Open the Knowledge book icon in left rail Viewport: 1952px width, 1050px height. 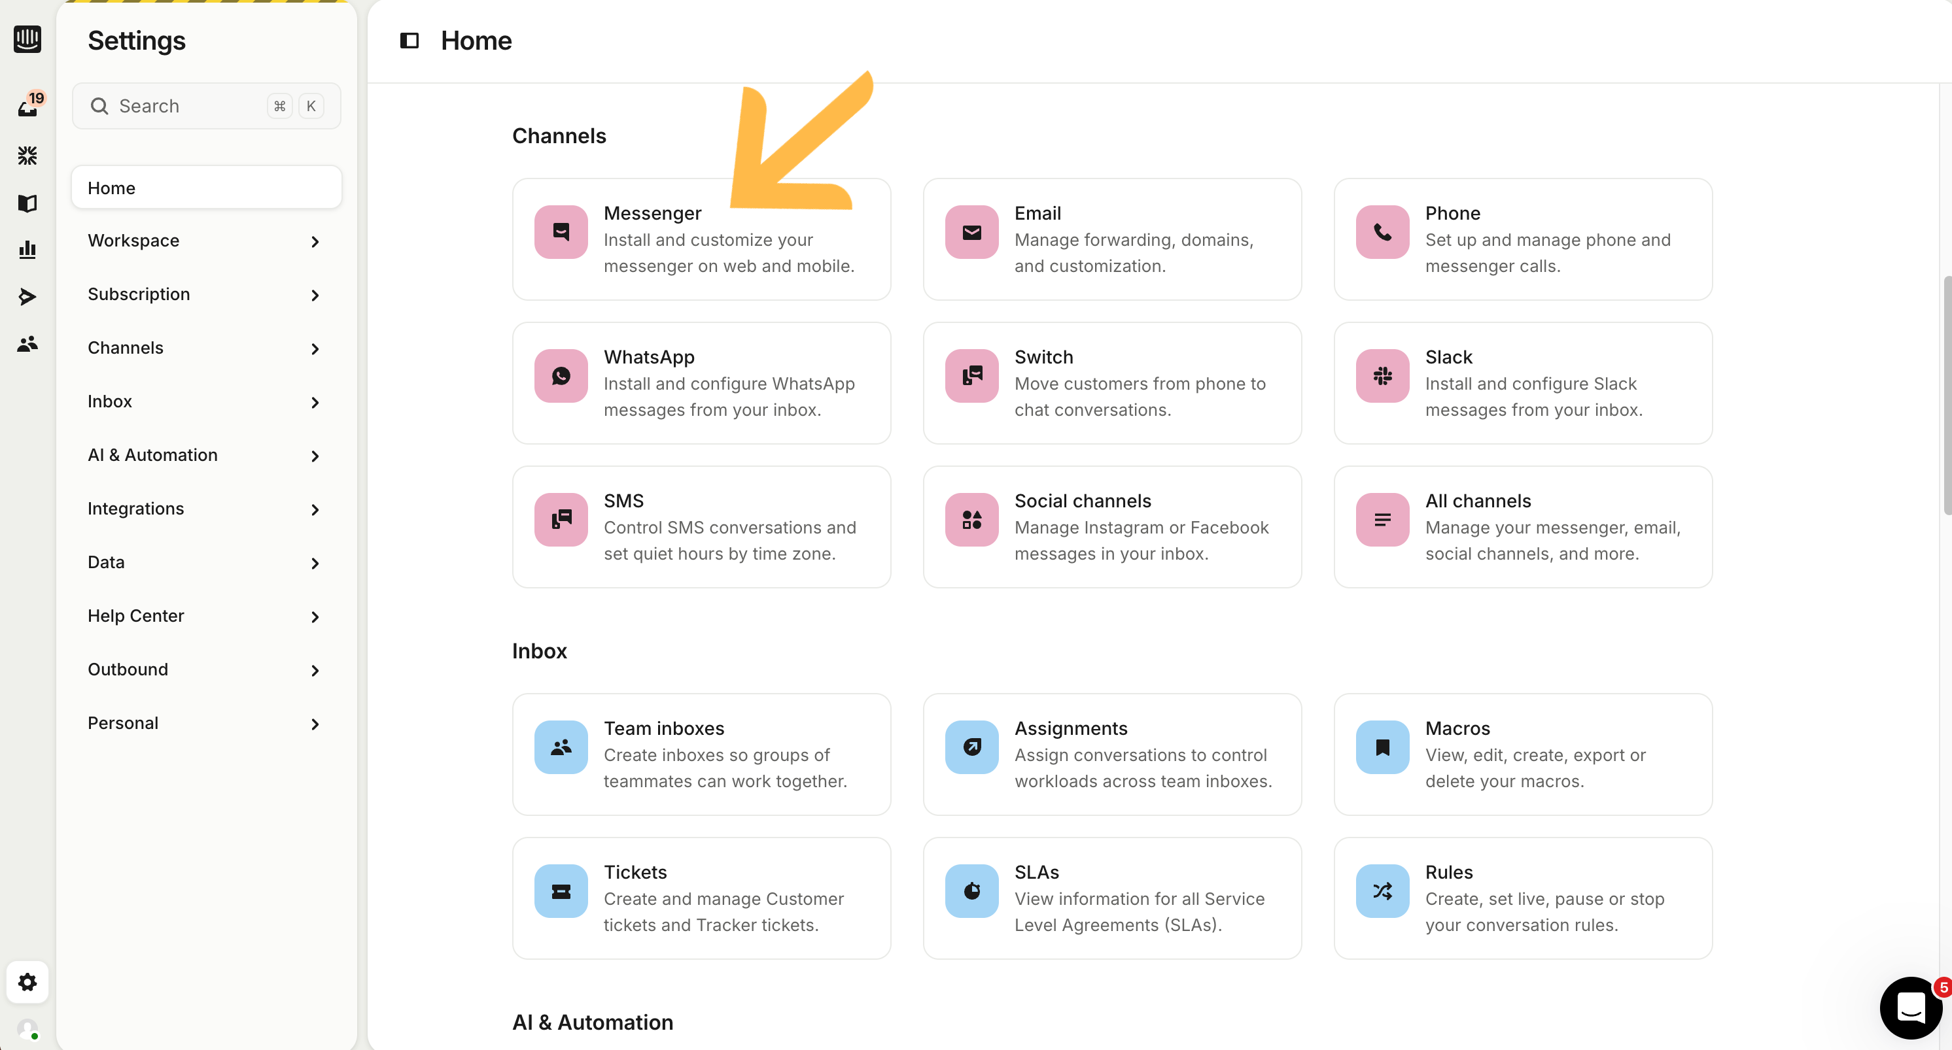[27, 203]
